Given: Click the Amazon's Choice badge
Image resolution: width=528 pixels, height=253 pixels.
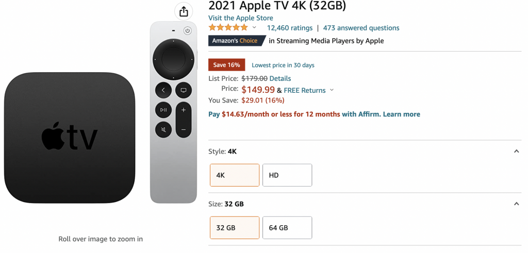Looking at the screenshot, I should click(x=237, y=41).
